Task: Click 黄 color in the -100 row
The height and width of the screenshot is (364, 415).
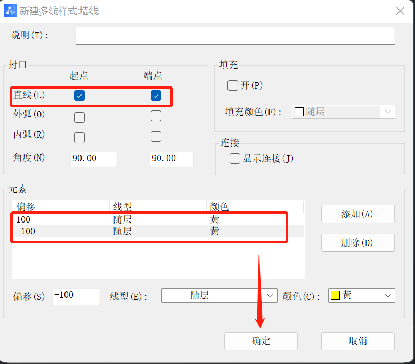Action: [x=215, y=231]
